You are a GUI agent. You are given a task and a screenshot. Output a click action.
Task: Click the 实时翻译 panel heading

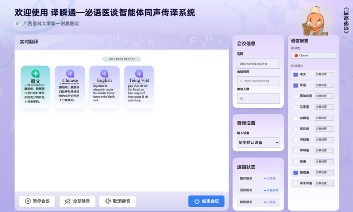point(29,42)
